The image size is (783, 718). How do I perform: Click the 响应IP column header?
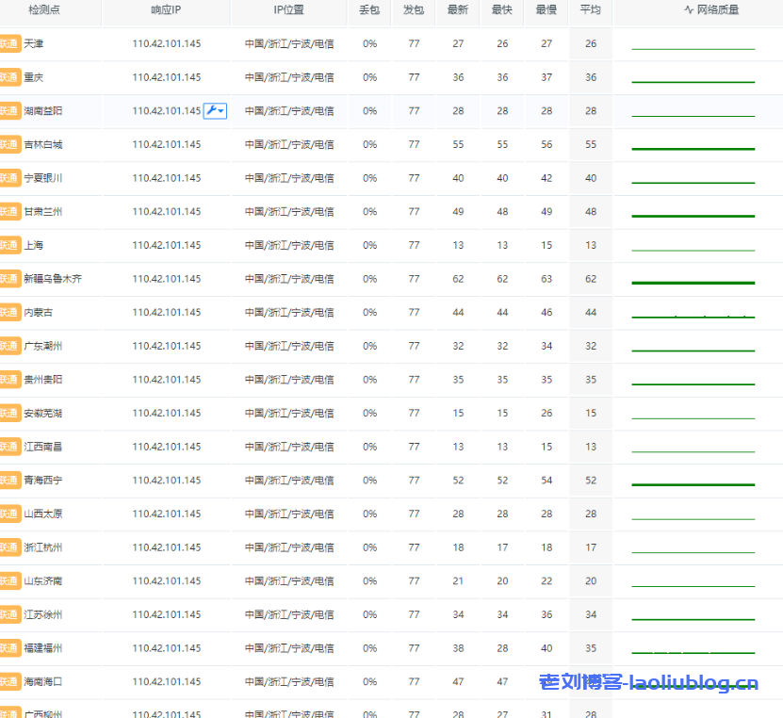coord(166,10)
